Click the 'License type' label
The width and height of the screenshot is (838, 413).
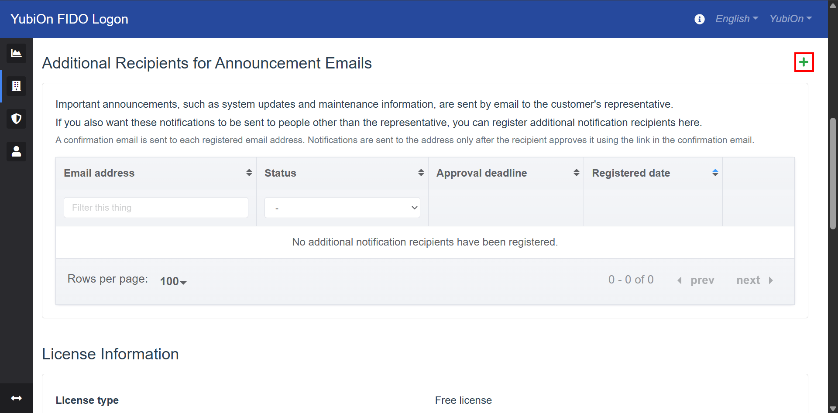87,400
